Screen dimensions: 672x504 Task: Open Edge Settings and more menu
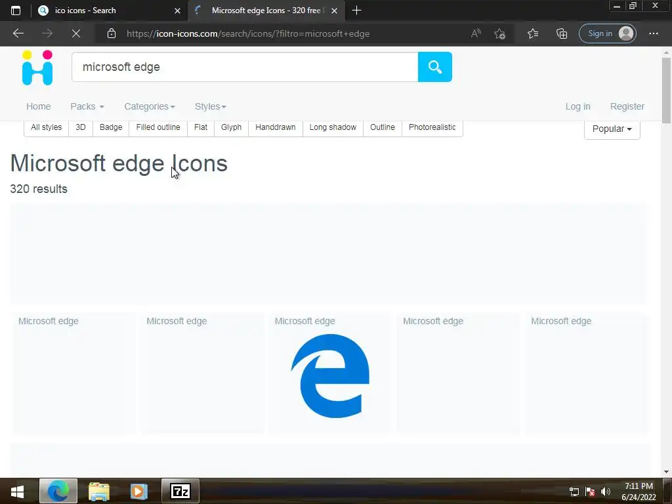click(x=653, y=33)
